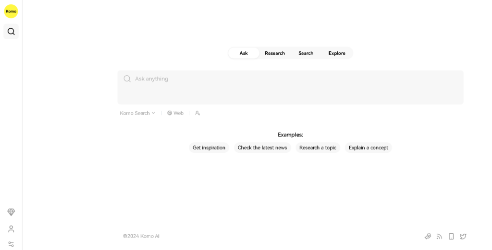Open the settings sliders icon in sidebar
The image size is (492, 250).
[x=11, y=244]
